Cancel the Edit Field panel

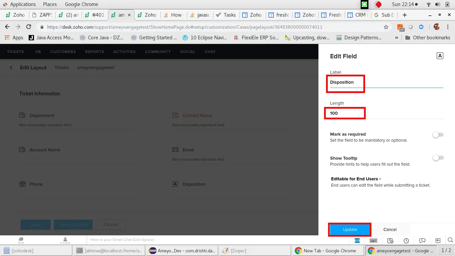pyautogui.click(x=390, y=230)
